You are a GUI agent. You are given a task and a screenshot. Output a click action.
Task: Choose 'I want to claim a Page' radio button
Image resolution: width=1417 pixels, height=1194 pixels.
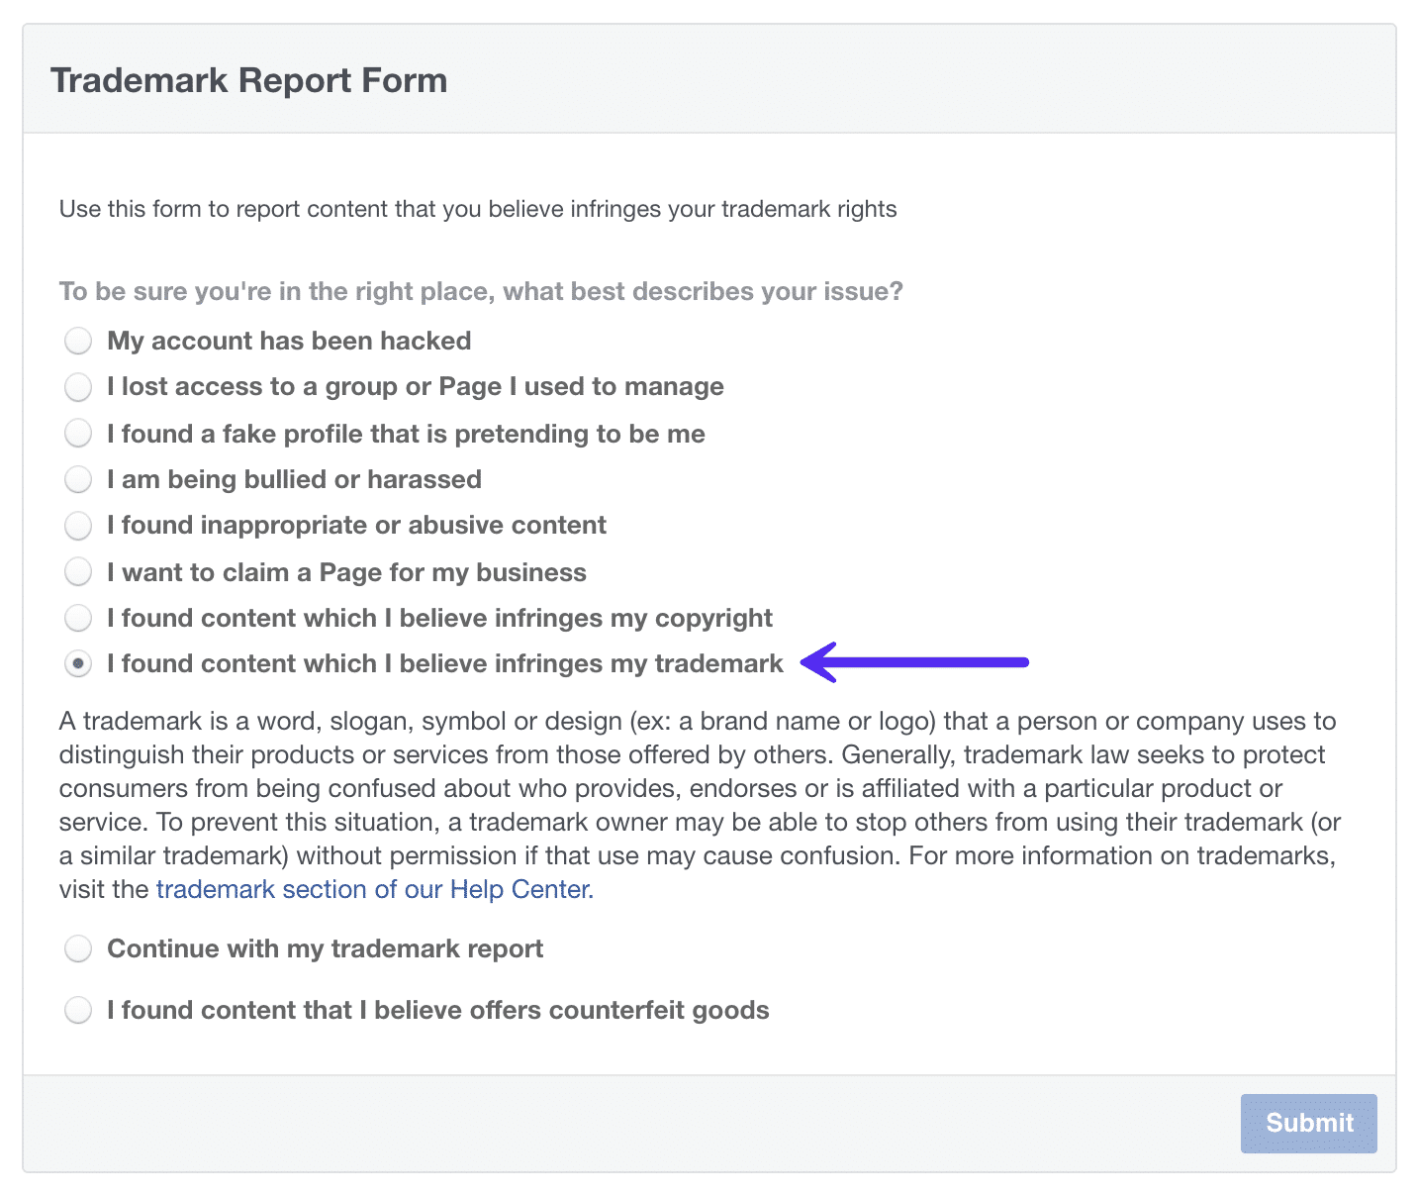[x=78, y=572]
